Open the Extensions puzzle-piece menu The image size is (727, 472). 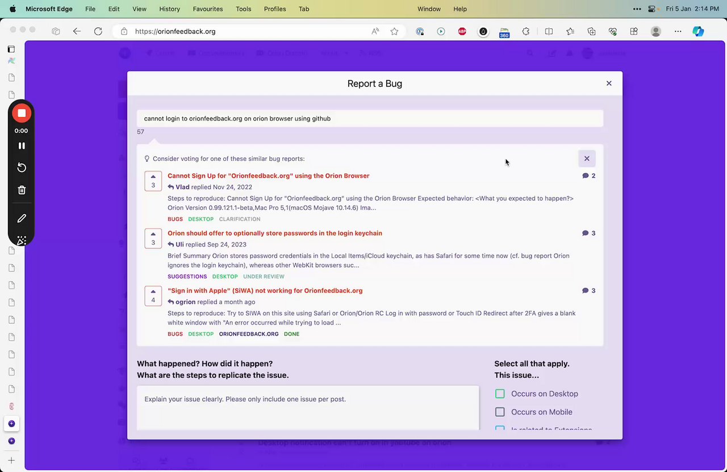click(526, 32)
